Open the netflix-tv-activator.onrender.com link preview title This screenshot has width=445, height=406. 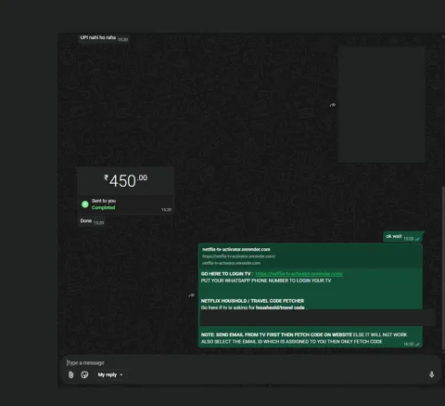(236, 249)
